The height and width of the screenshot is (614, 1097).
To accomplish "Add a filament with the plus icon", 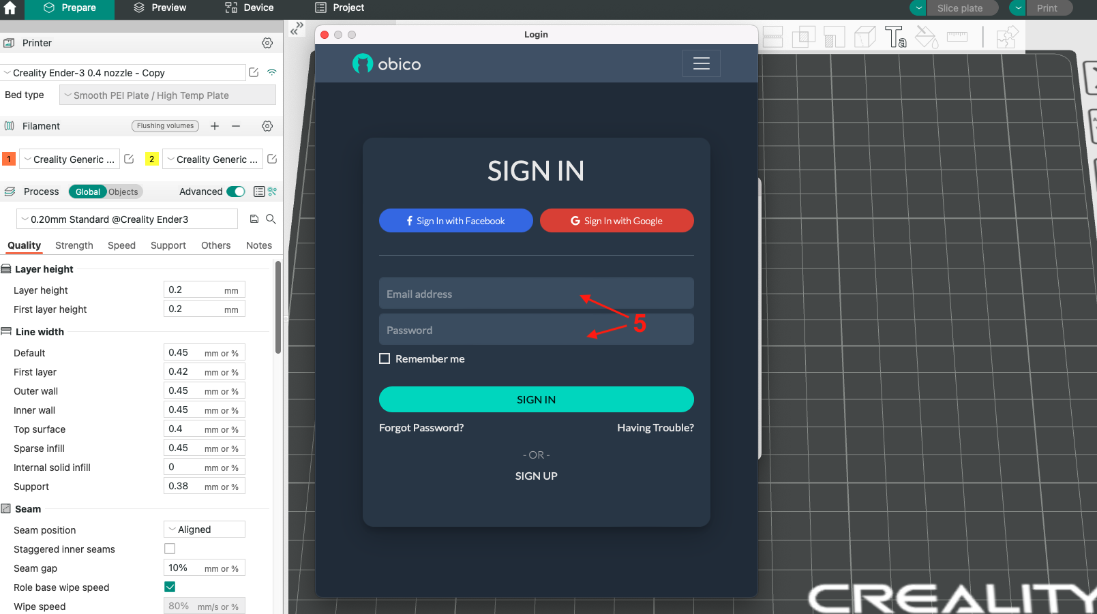I will pos(215,126).
